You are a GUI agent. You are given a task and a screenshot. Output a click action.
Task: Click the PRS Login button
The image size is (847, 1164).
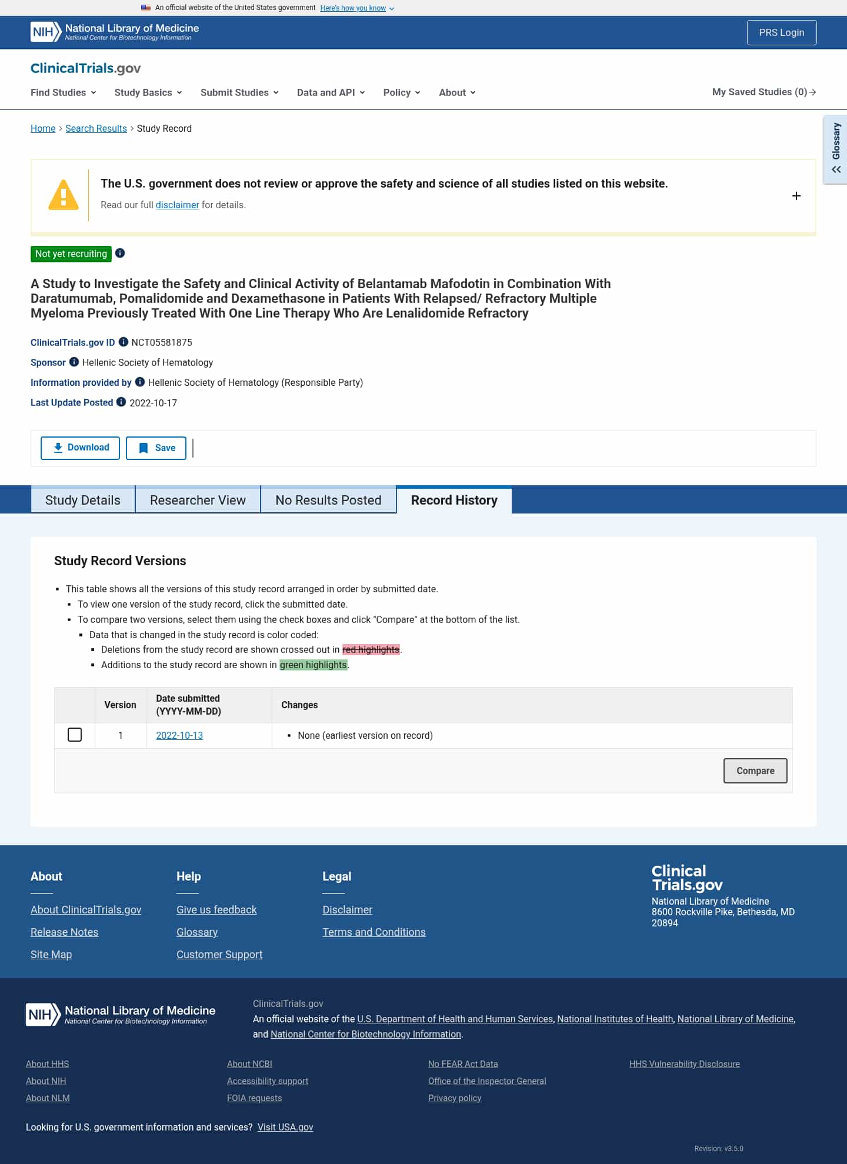782,32
